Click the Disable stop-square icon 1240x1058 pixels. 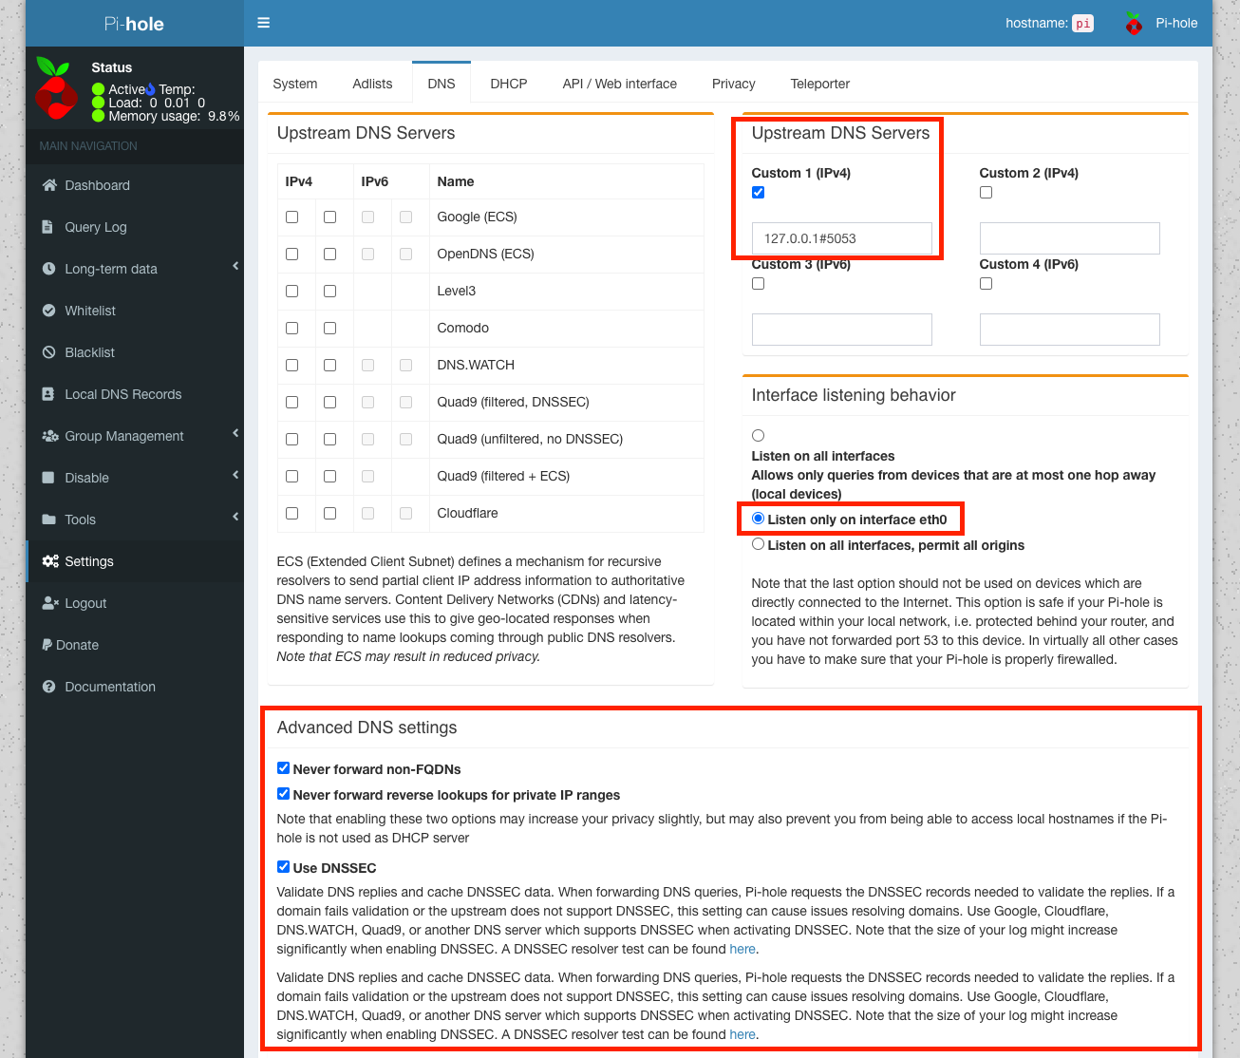point(48,478)
